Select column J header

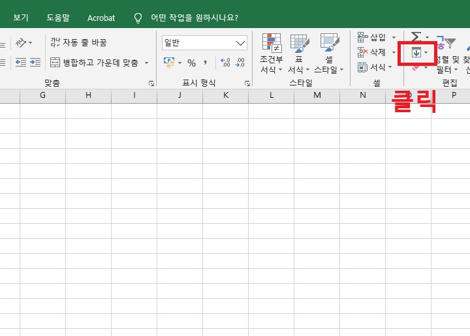tap(180, 95)
